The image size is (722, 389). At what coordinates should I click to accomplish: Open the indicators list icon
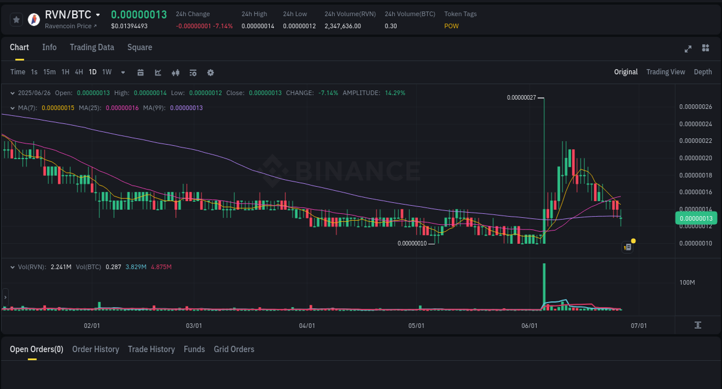coord(192,72)
